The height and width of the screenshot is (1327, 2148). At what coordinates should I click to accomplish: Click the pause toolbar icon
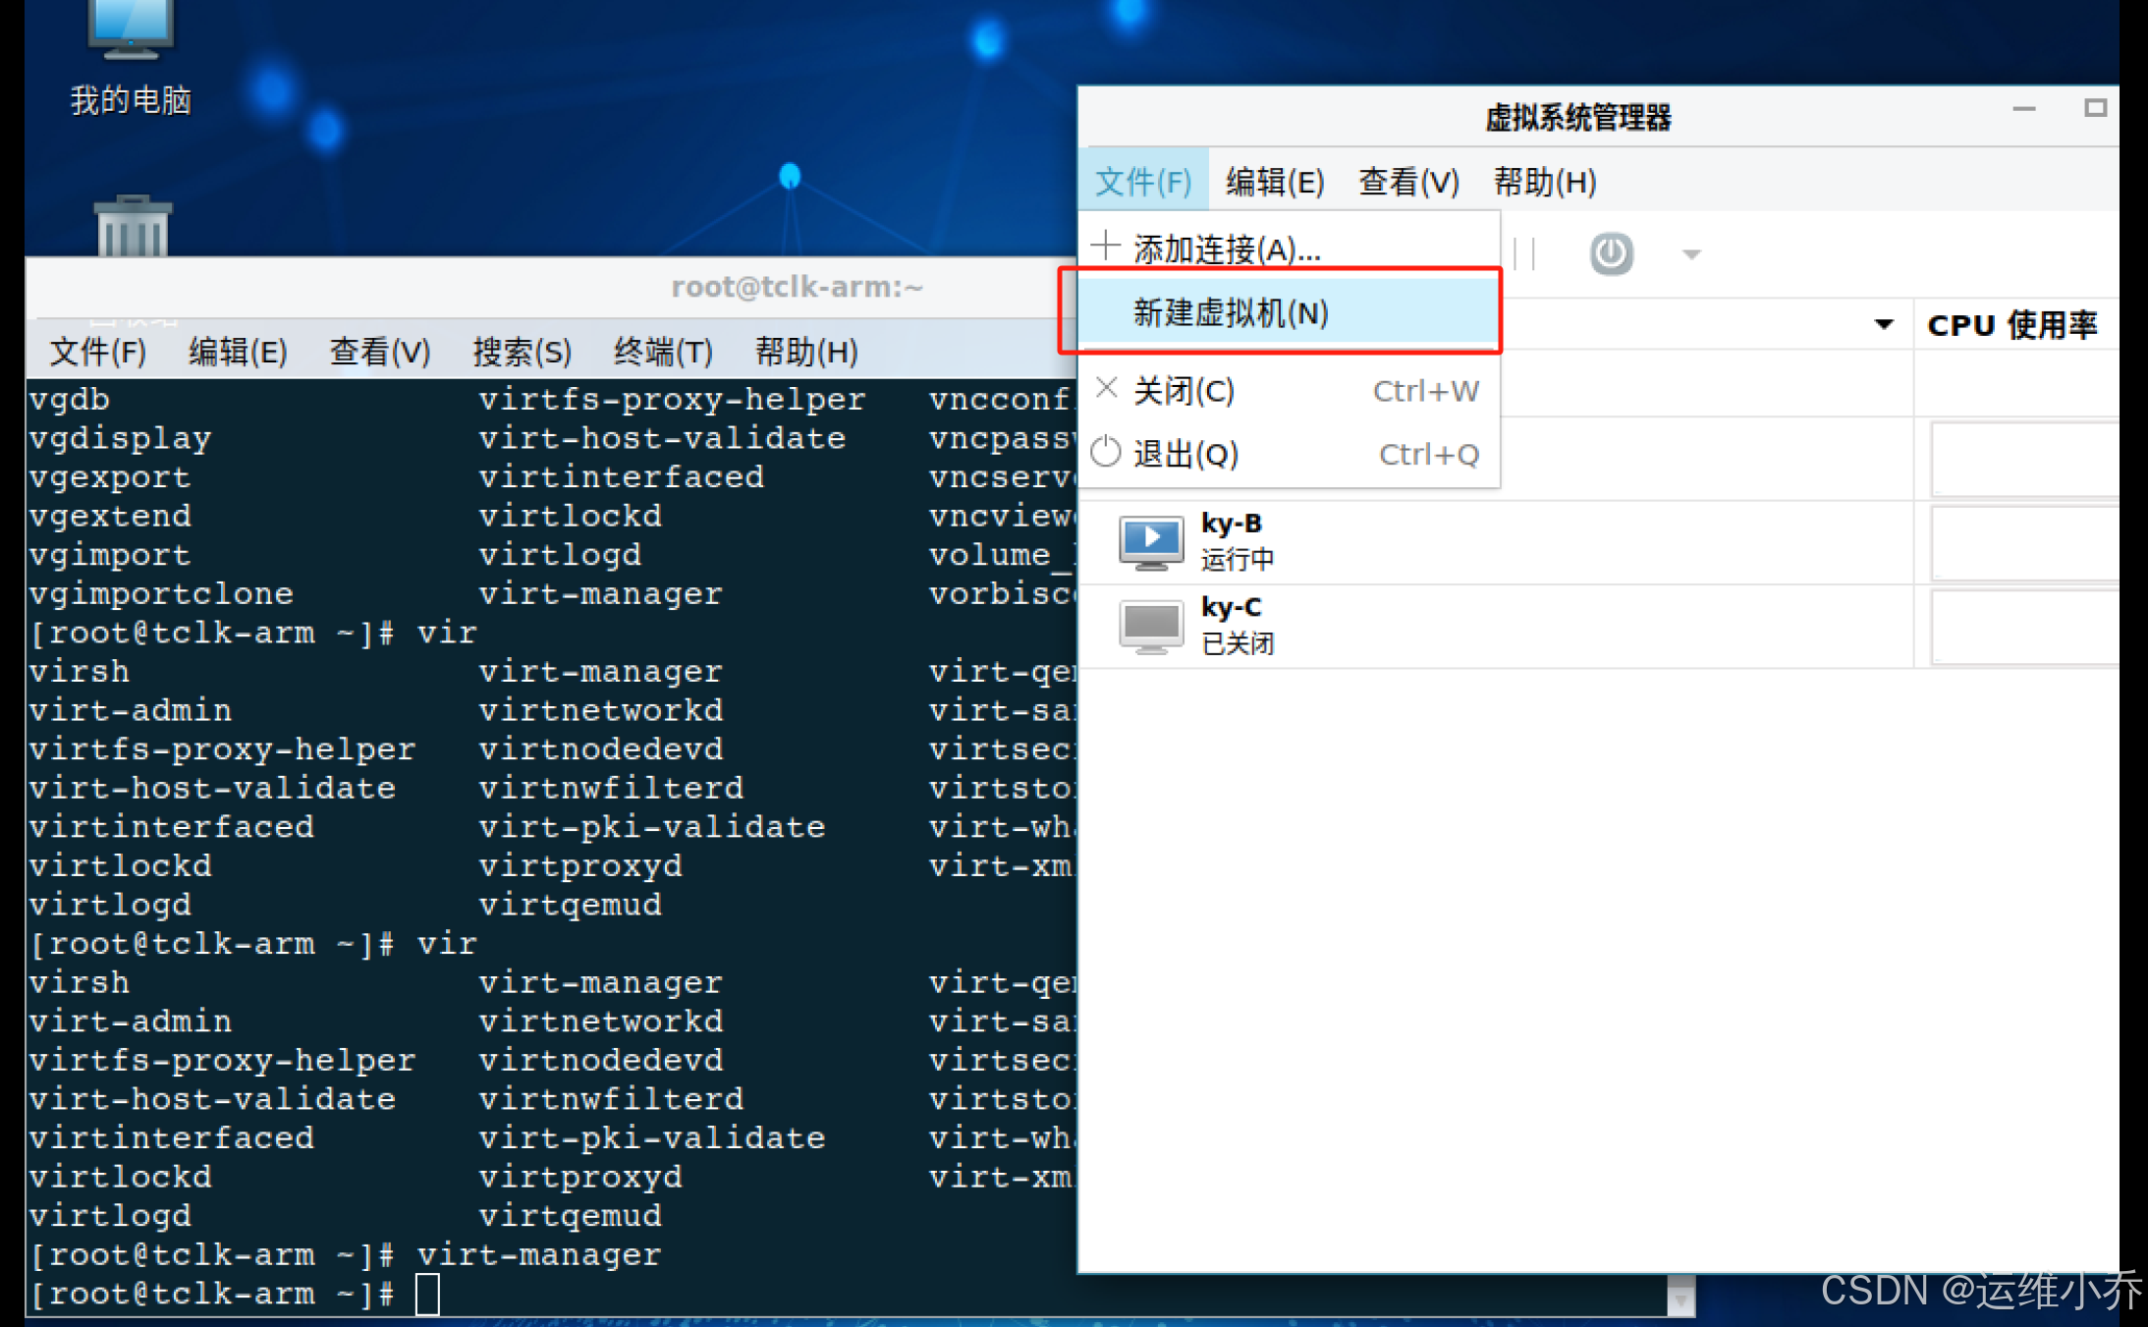click(x=1525, y=254)
